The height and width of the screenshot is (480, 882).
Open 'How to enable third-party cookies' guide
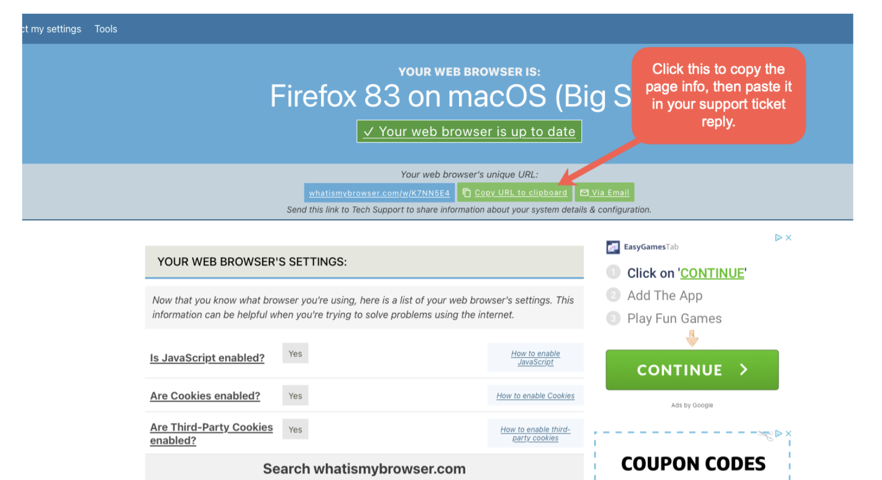click(535, 434)
